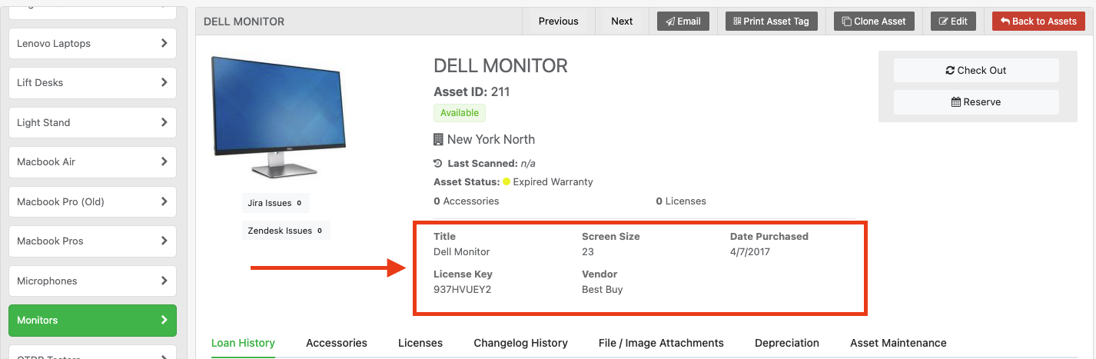
Task: Expand Microphones chevron arrow
Action: (164, 281)
